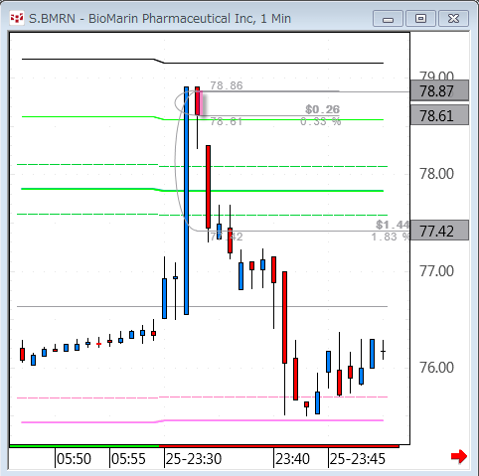Click the 0.33 % change label
Image resolution: width=479 pixels, height=476 pixels.
click(321, 121)
